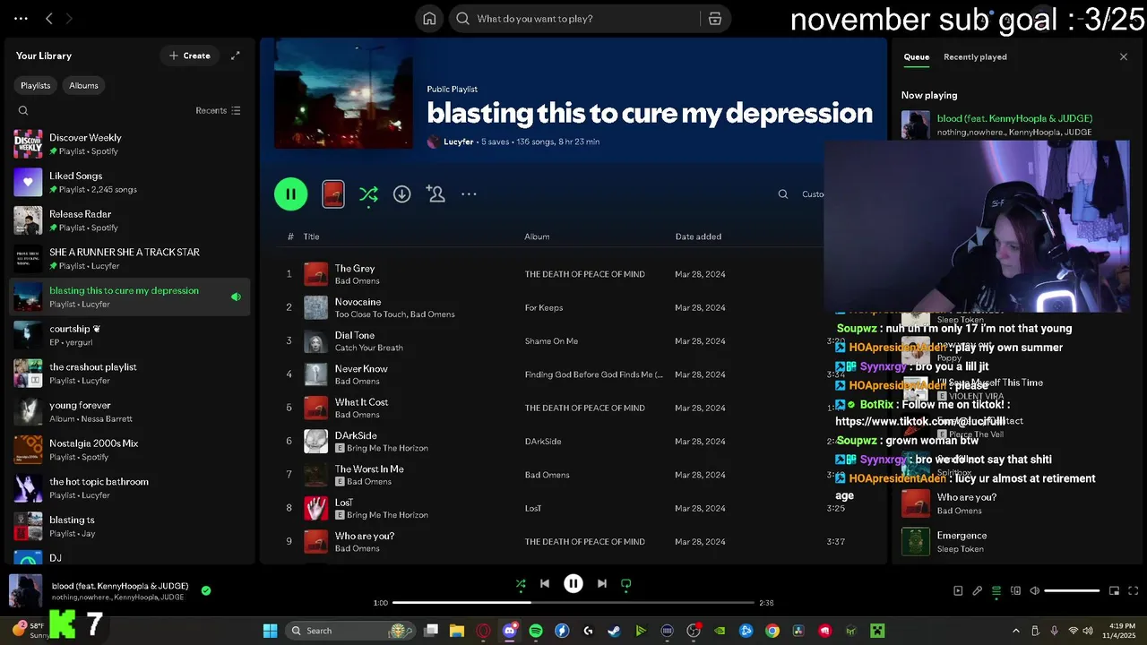
Task: Open the Create dropdown in Your Library
Action: [190, 56]
